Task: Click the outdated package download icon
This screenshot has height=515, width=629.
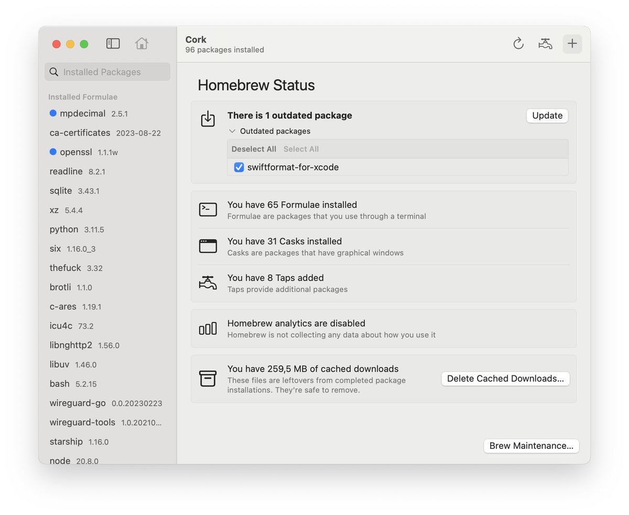Action: click(208, 119)
